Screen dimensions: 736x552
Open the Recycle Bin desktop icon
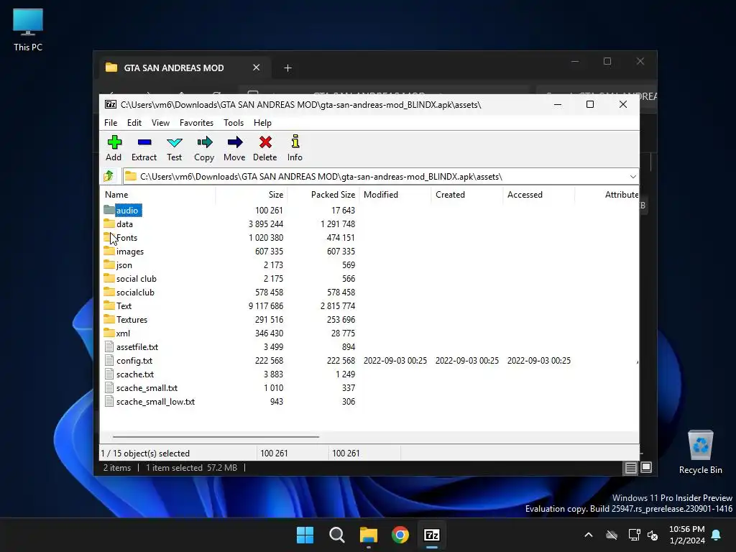pos(700,452)
